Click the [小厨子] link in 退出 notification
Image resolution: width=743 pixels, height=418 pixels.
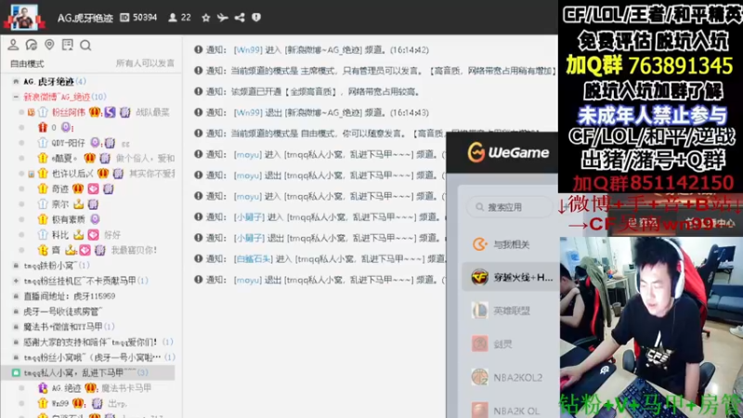pos(249,238)
